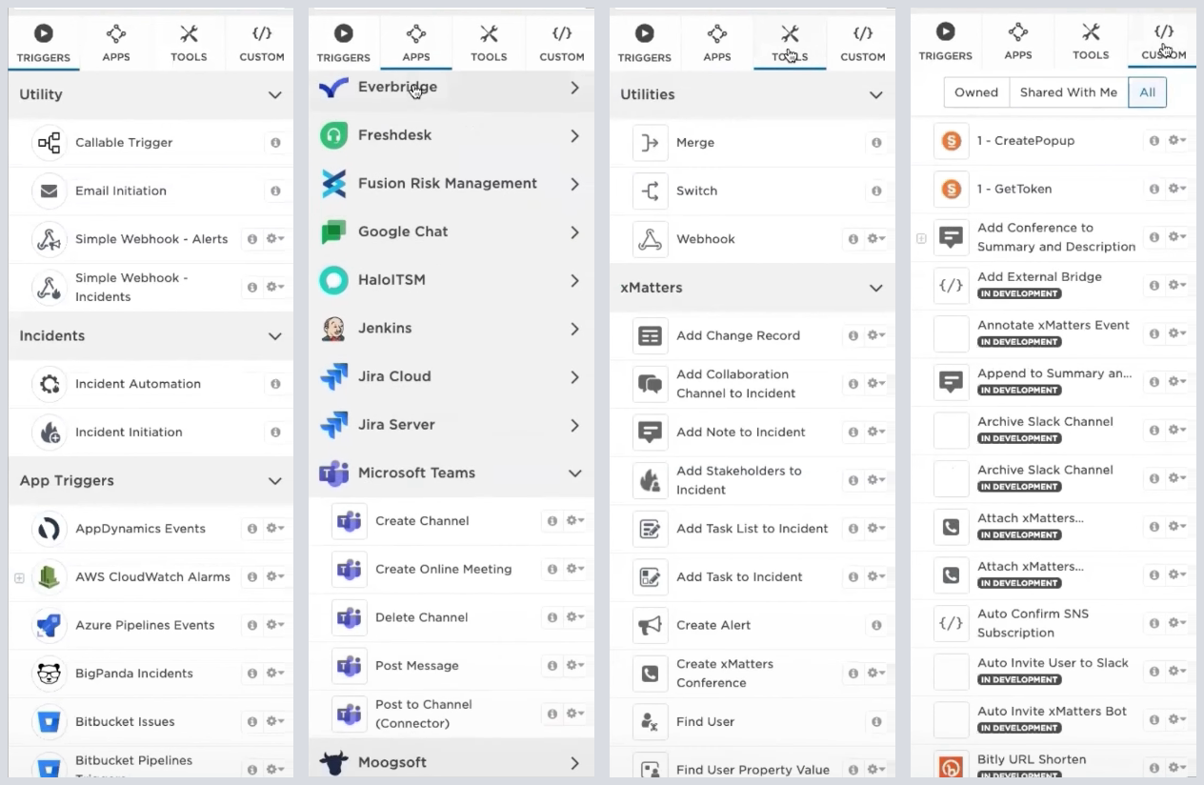1204x785 pixels.
Task: Click the Incident Initiation flame icon
Action: [x=49, y=433]
